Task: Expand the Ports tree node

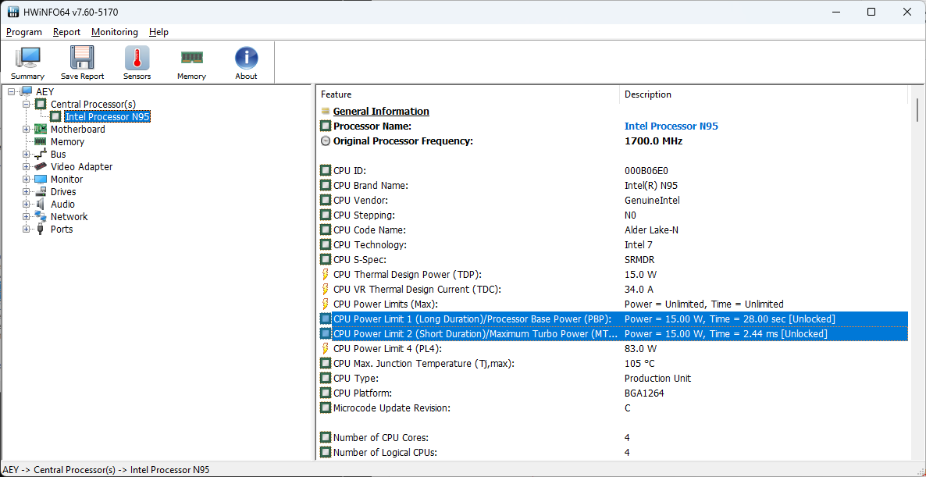Action: pyautogui.click(x=26, y=229)
